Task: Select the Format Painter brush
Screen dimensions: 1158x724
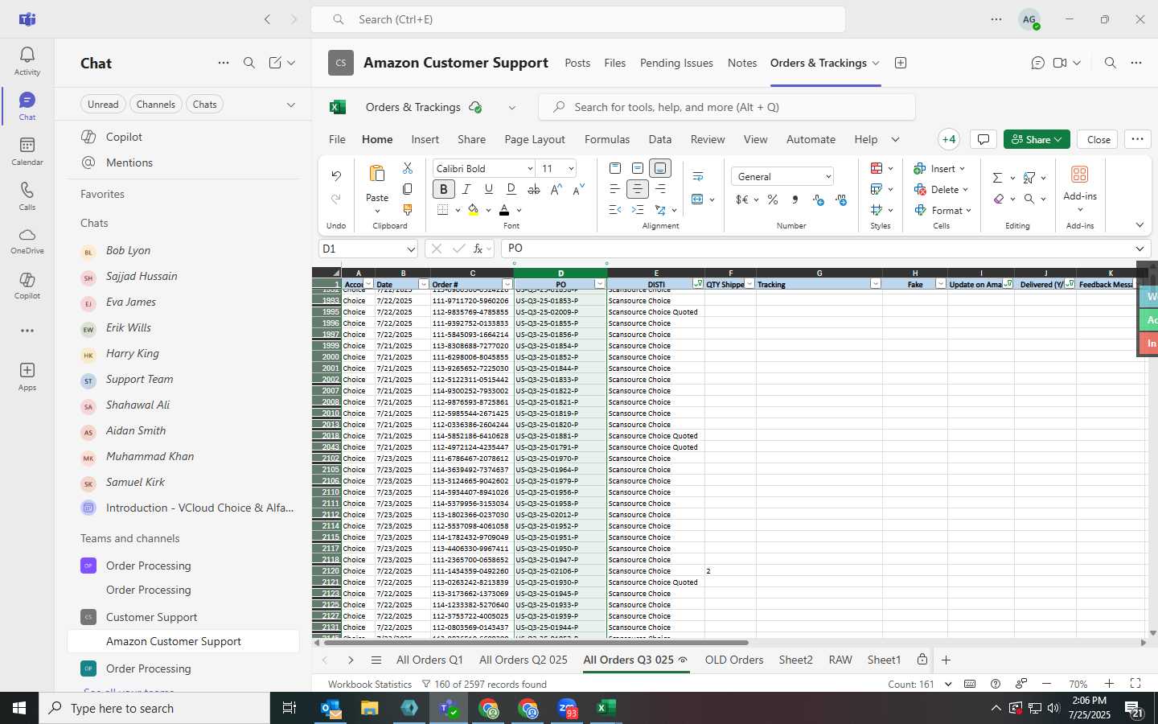Action: click(408, 210)
